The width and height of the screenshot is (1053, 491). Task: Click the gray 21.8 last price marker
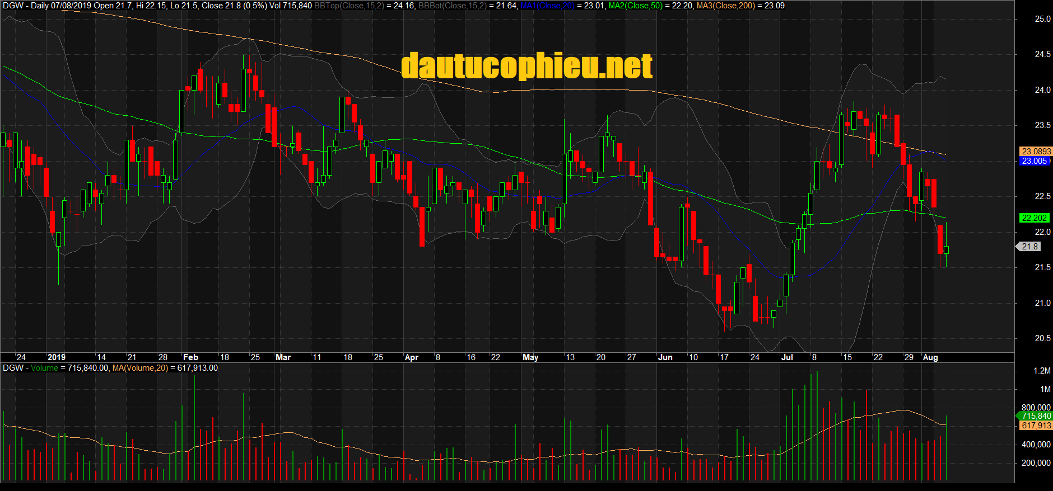point(1029,247)
